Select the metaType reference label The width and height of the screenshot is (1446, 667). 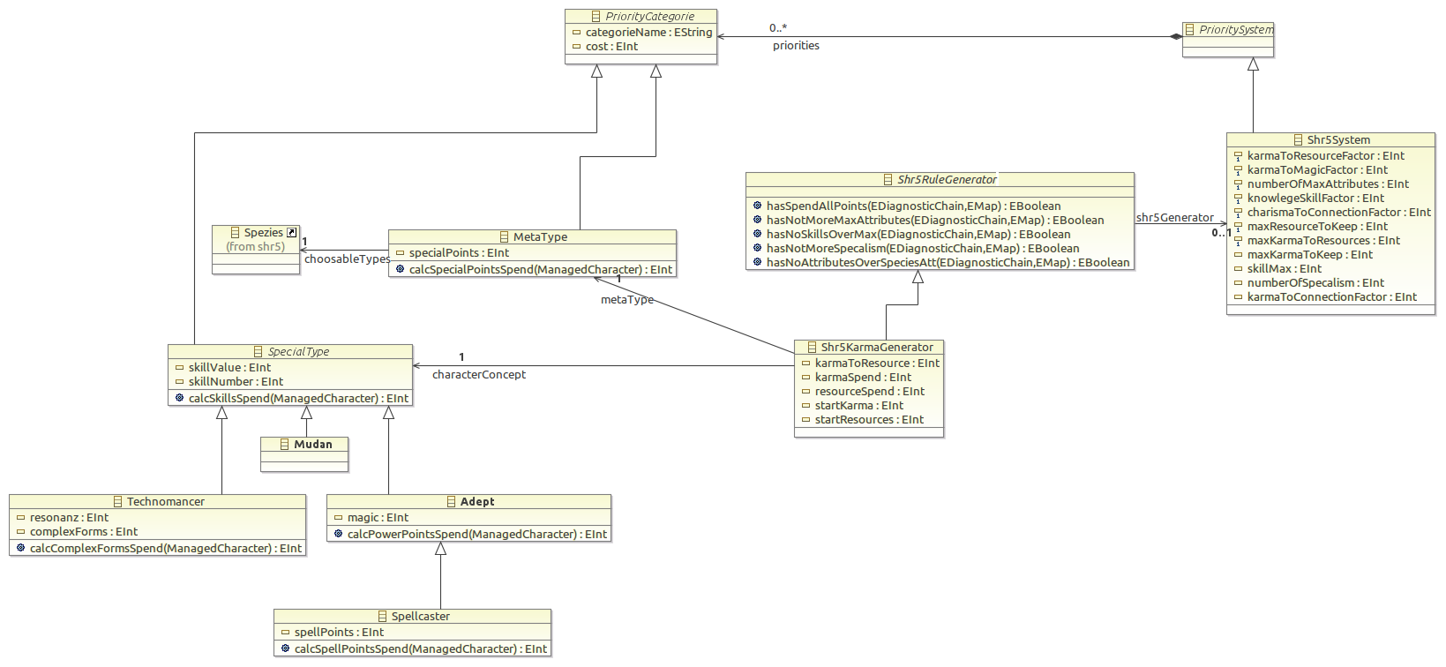[x=627, y=300]
